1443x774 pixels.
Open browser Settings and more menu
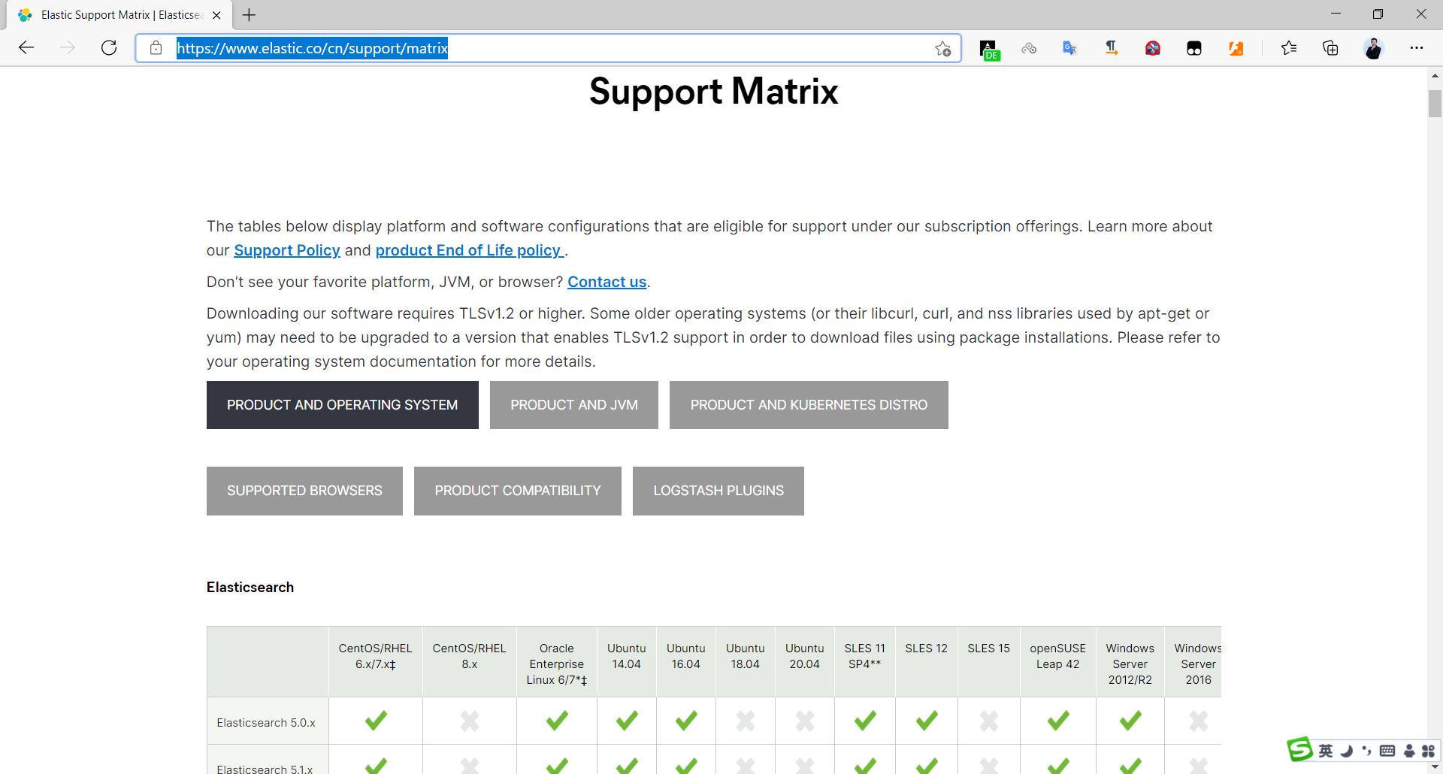click(x=1417, y=48)
